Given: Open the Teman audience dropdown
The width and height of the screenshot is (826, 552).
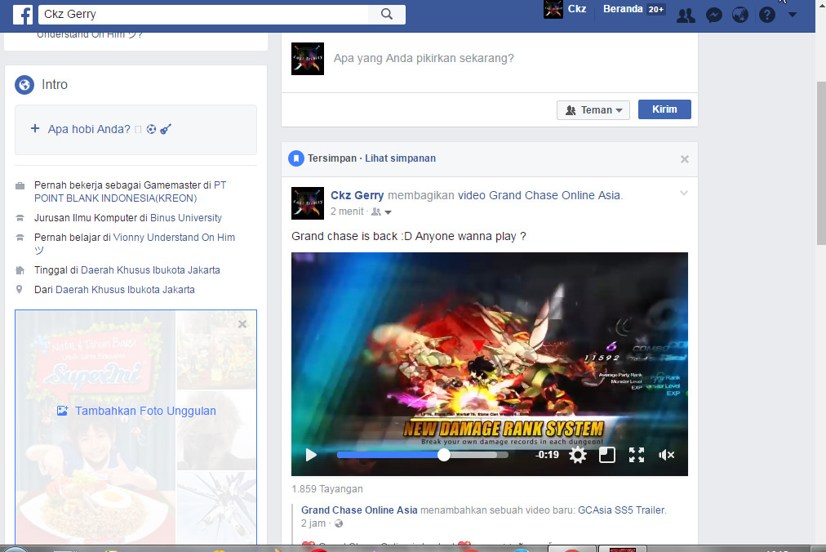Looking at the screenshot, I should 593,109.
